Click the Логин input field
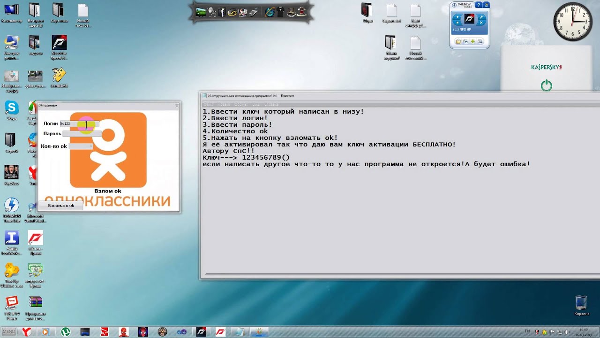Image resolution: width=600 pixels, height=338 pixels. click(x=79, y=123)
